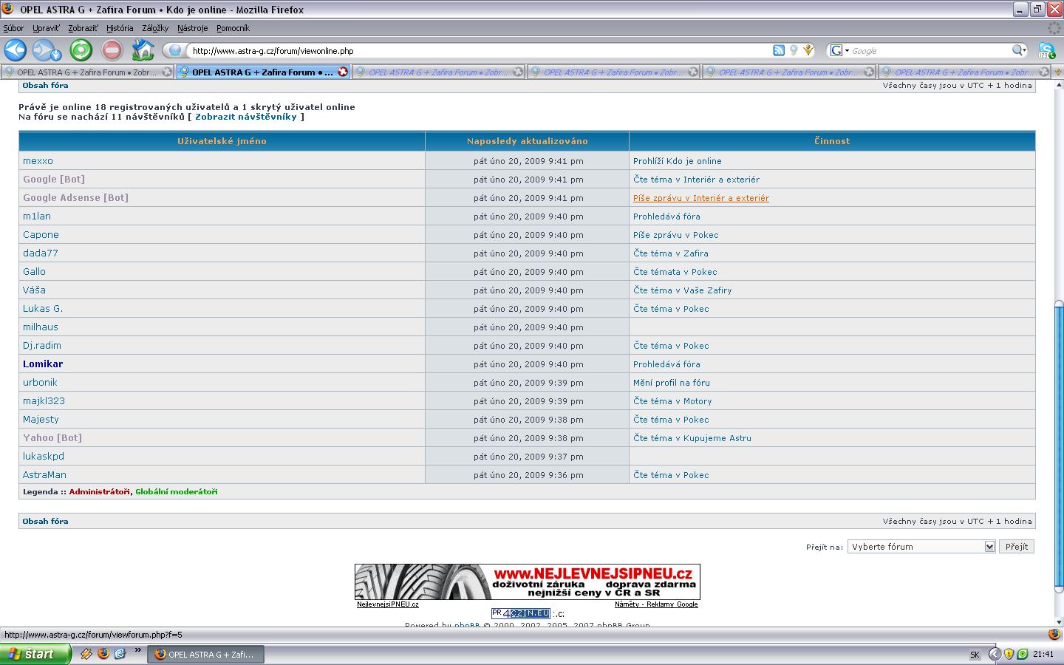Click in the Google search field
This screenshot has width=1064, height=665.
928,51
